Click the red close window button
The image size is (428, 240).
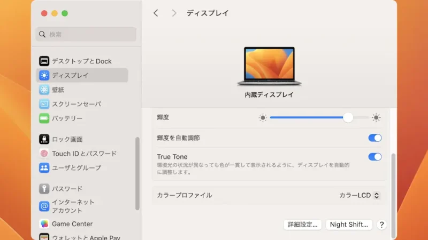tap(44, 13)
